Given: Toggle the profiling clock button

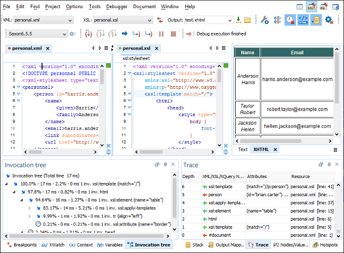Looking at the screenshot, I should 290,20.
